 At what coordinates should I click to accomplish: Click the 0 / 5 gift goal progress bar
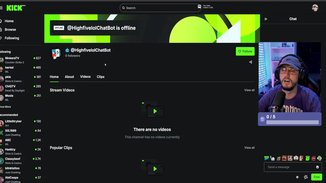point(292,123)
